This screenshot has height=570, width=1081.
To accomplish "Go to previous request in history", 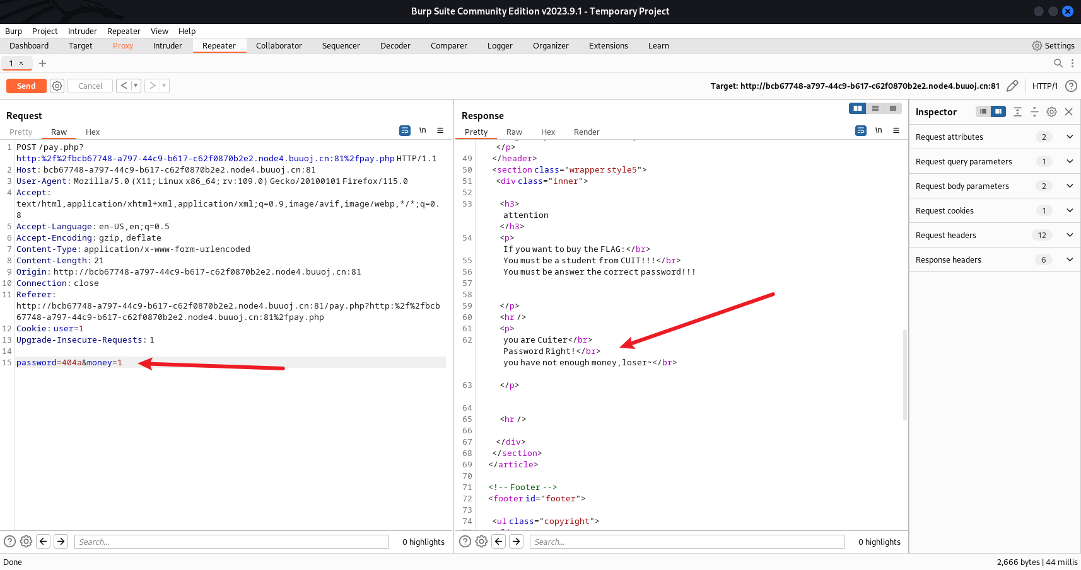I will 124,86.
